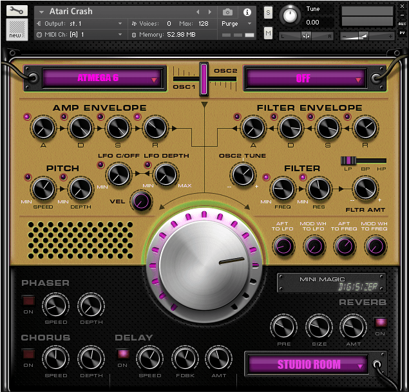Toggle the Reverb ON switch

[381, 322]
